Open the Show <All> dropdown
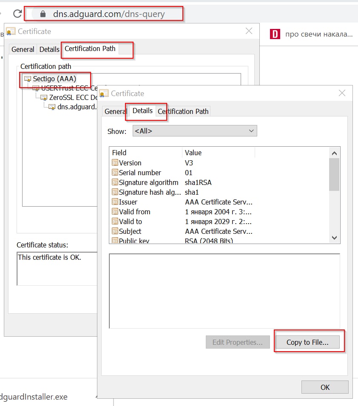The image size is (358, 406). click(195, 131)
